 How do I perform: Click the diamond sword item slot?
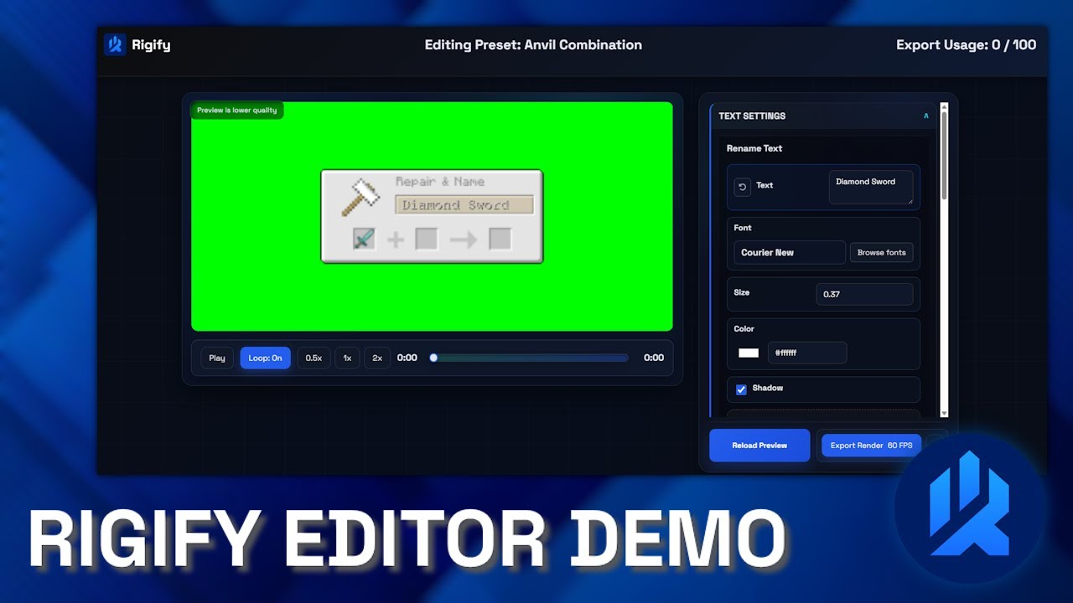pyautogui.click(x=364, y=240)
